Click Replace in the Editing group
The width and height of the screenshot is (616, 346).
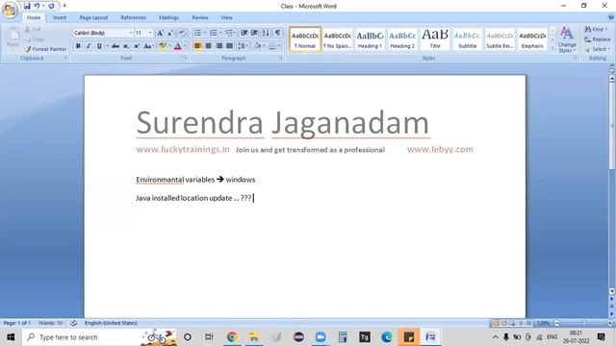(x=598, y=39)
